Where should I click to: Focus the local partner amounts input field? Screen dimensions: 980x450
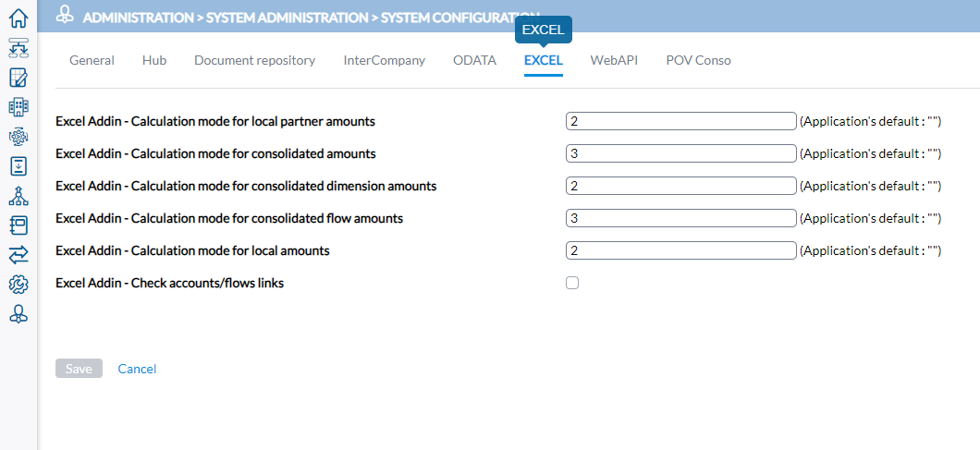681,121
